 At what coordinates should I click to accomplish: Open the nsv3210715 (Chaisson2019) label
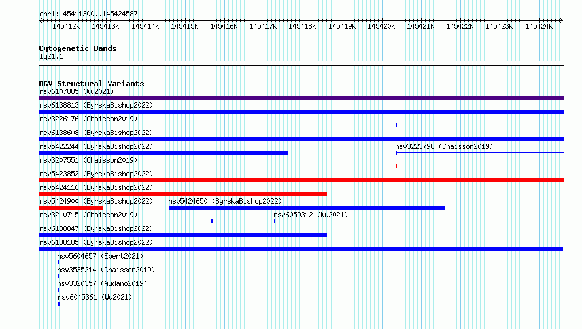tap(88, 215)
